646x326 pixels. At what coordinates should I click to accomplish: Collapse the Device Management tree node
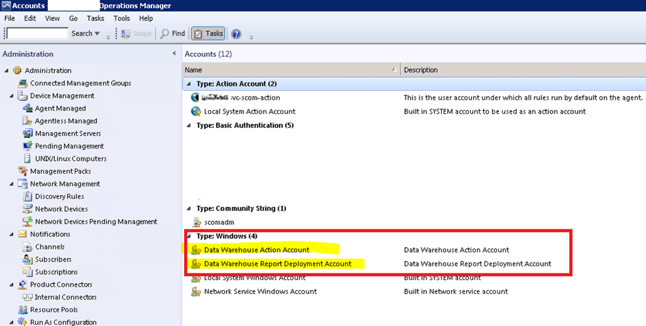coord(11,96)
